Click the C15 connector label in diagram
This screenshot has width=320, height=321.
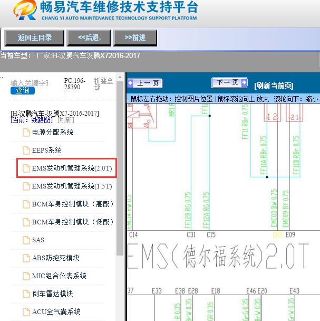click(x=211, y=234)
